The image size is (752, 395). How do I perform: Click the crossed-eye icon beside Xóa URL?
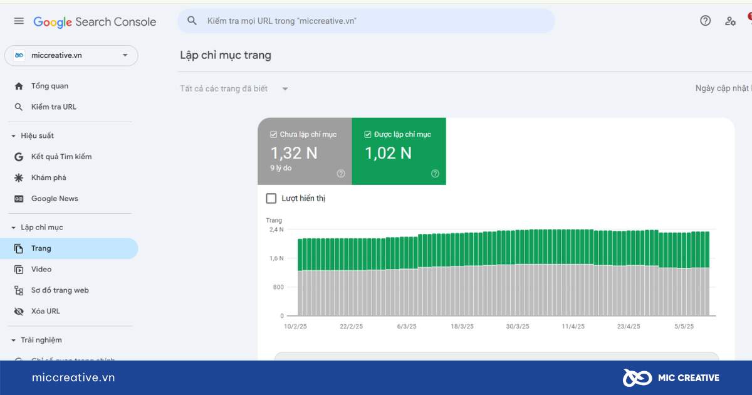[19, 311]
